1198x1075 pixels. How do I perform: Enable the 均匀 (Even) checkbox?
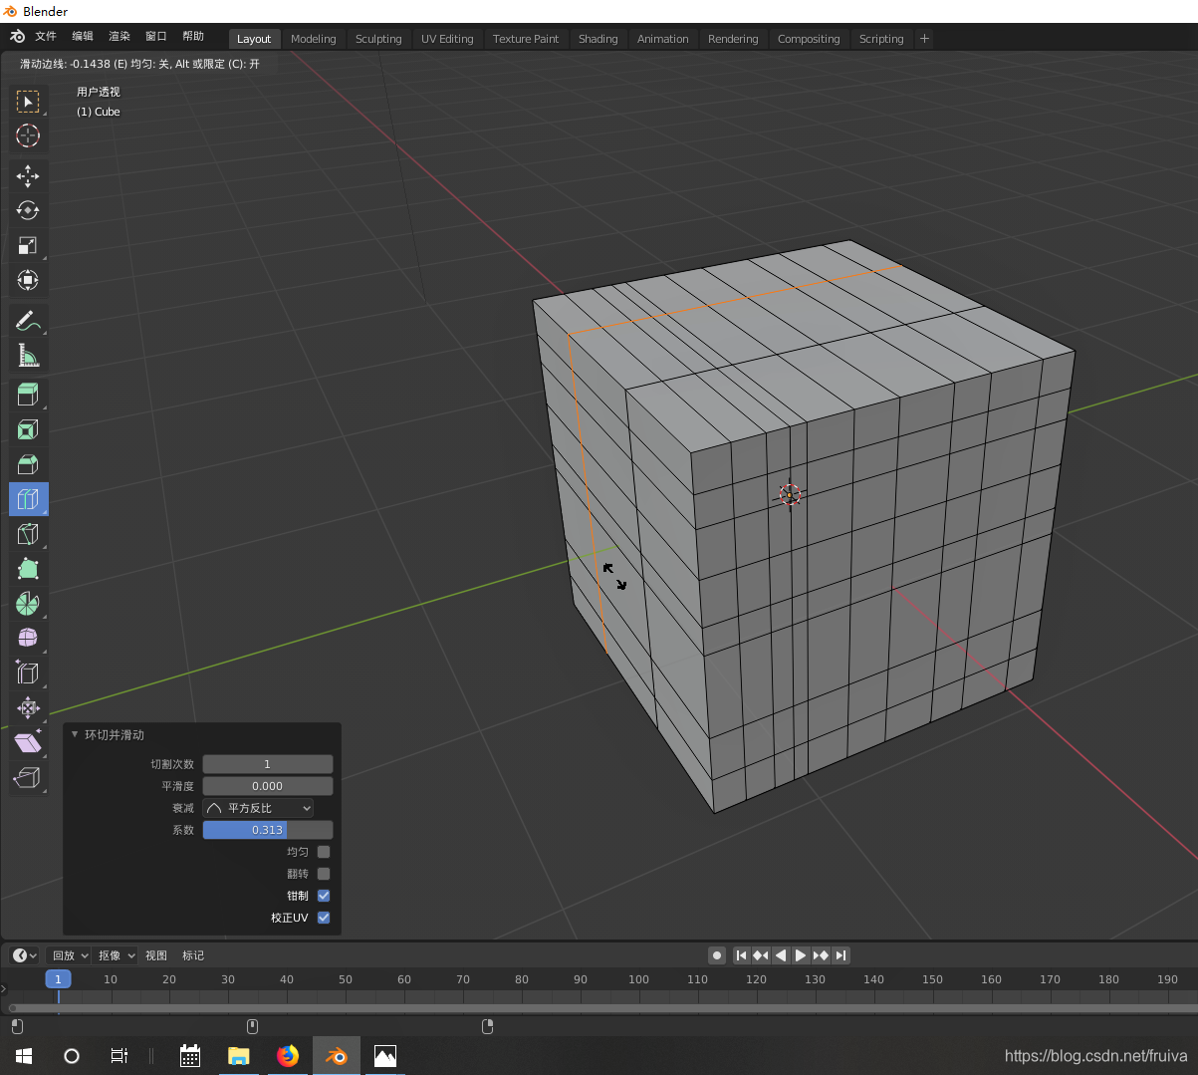(x=324, y=852)
